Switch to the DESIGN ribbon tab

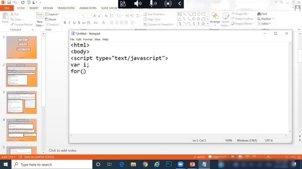48,8
